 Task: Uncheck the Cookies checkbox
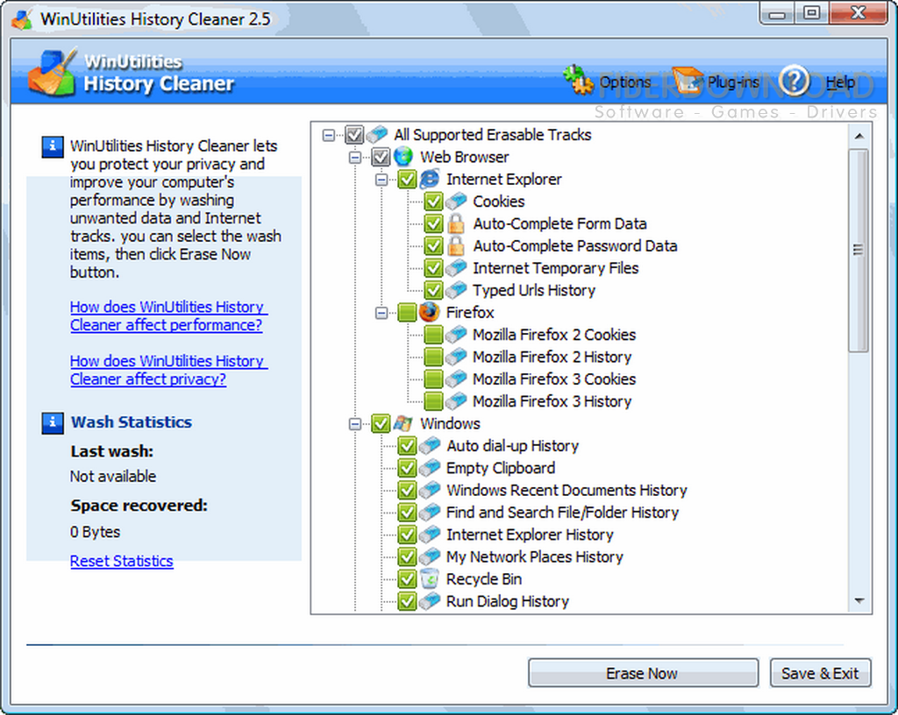pyautogui.click(x=433, y=202)
